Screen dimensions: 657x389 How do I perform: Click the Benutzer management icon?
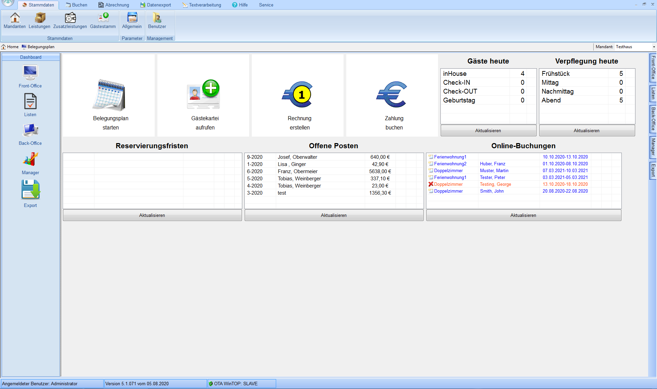pos(157,18)
